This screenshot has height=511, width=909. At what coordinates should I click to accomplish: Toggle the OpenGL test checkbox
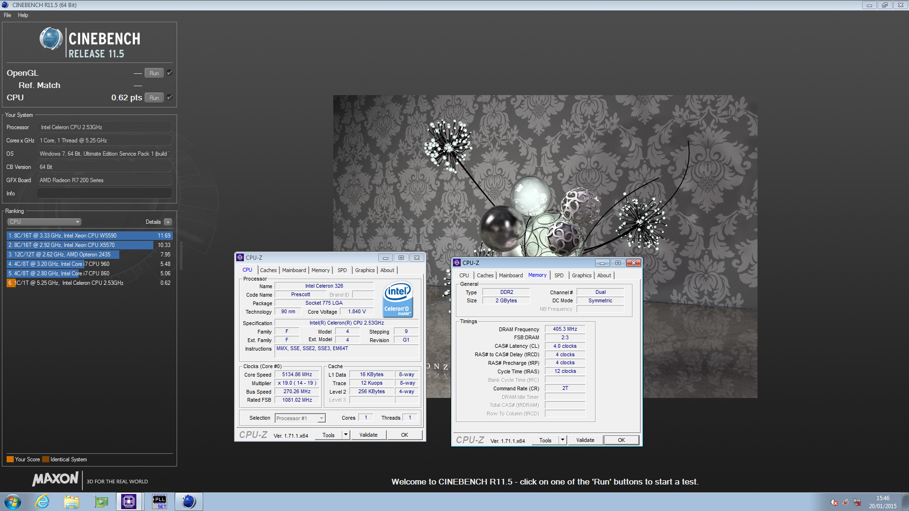click(169, 73)
